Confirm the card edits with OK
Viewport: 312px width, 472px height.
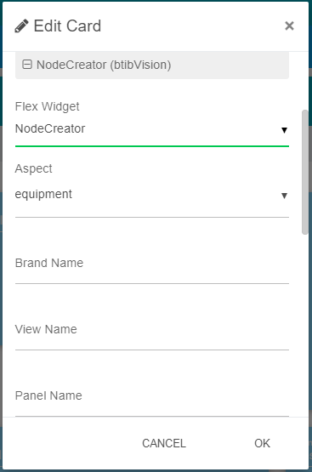(262, 443)
